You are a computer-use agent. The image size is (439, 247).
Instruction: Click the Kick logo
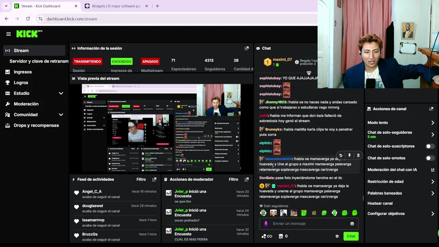(29, 34)
